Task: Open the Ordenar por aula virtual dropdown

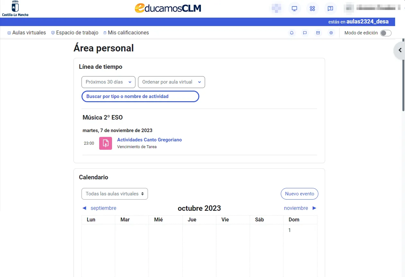Action: [171, 82]
